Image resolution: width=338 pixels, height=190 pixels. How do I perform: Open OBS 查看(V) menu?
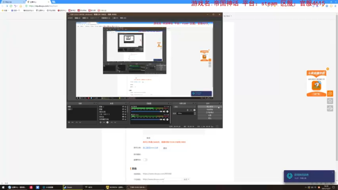coord(85,18)
